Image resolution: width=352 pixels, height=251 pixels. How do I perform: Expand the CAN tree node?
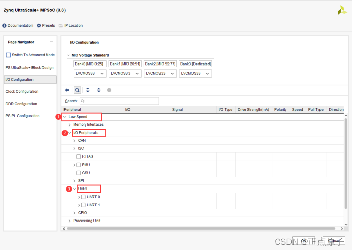pos(74,141)
